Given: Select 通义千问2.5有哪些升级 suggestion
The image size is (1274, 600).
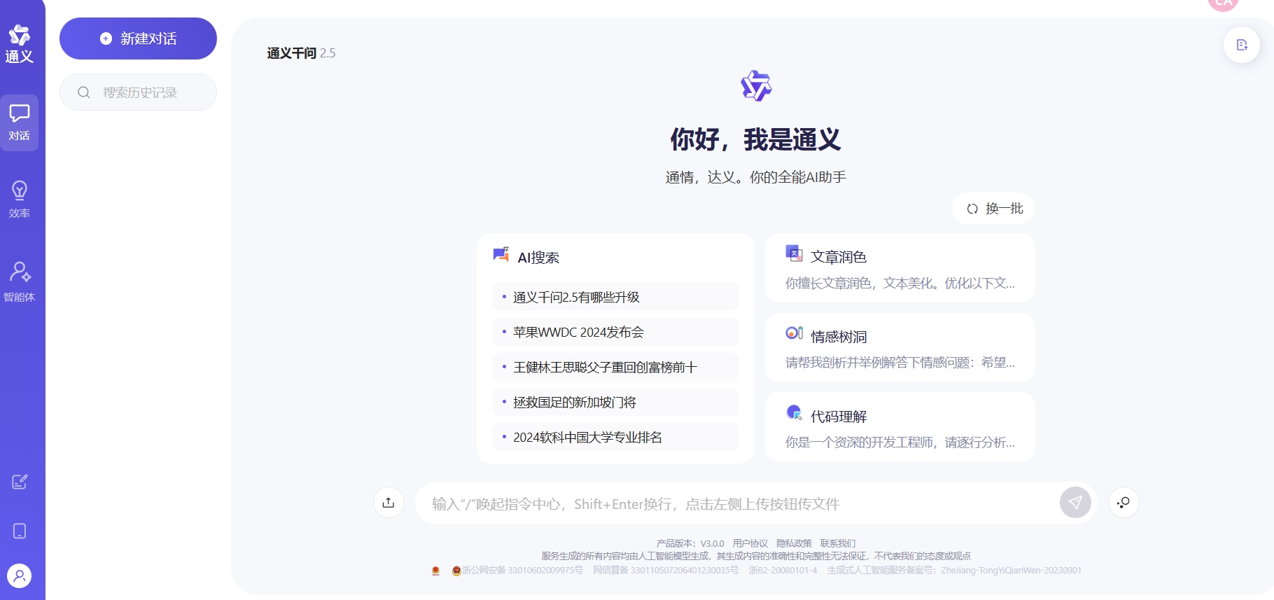Looking at the screenshot, I should coord(615,297).
